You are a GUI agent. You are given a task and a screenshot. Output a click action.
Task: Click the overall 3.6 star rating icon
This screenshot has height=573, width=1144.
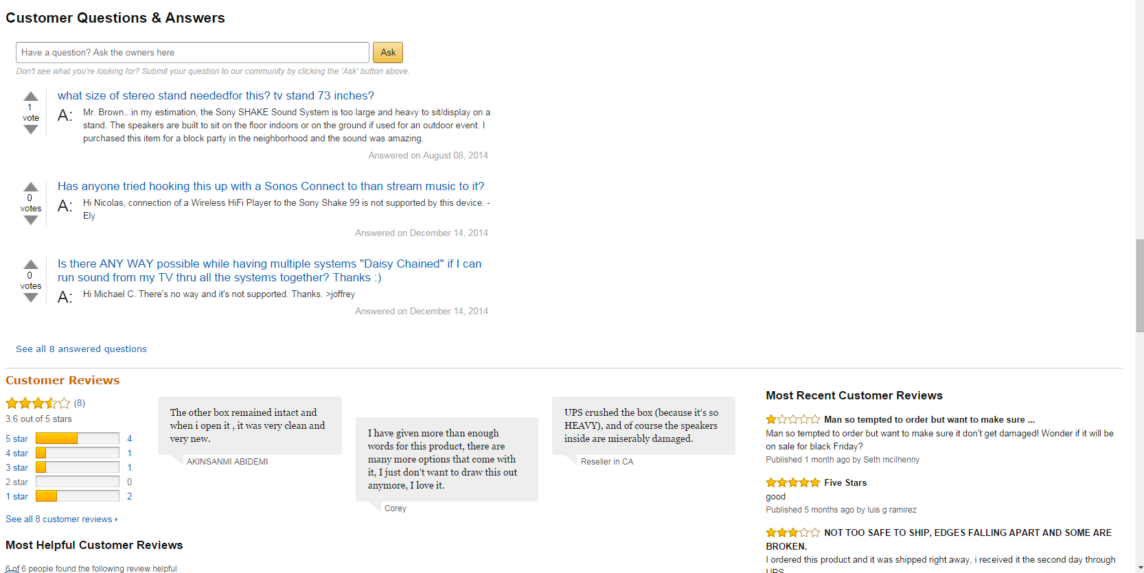click(x=38, y=404)
